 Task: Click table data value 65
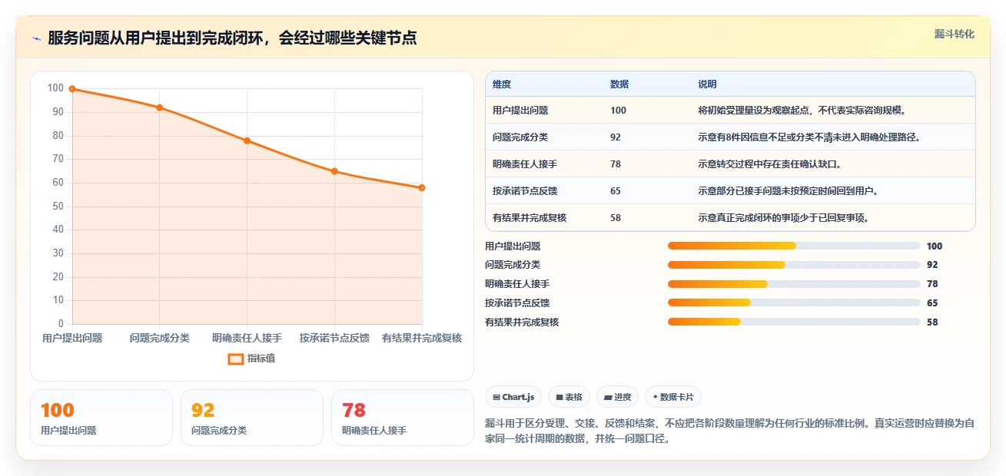(616, 191)
